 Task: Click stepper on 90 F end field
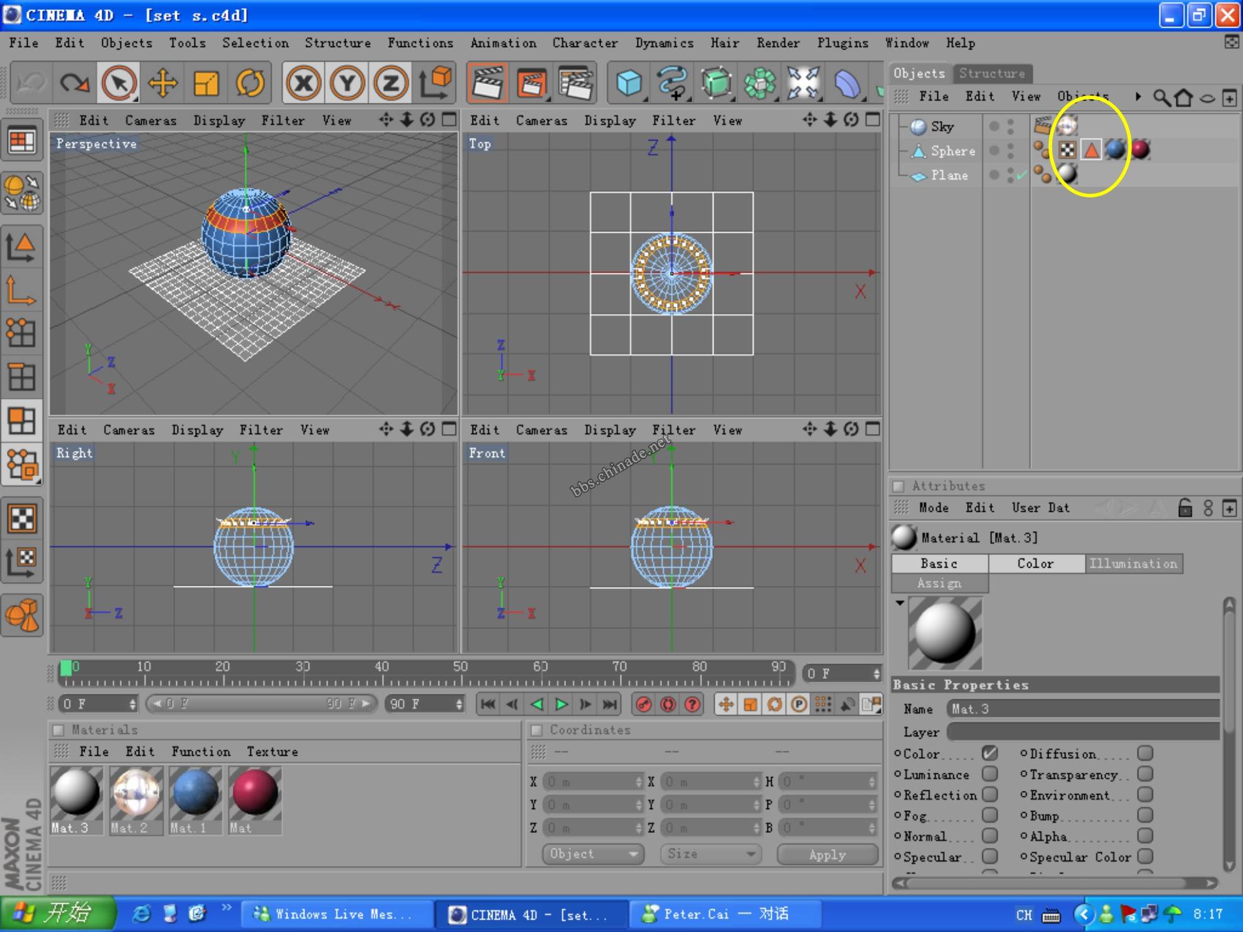pyautogui.click(x=459, y=704)
